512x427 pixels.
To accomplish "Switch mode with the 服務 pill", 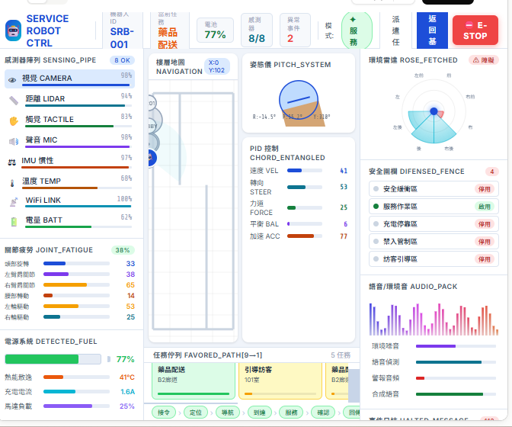I will pos(357,30).
